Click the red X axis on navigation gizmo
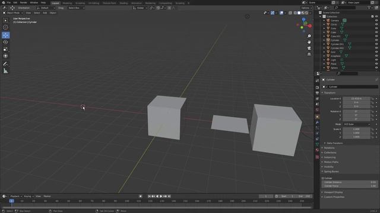The image size is (380, 213). (x=310, y=26)
